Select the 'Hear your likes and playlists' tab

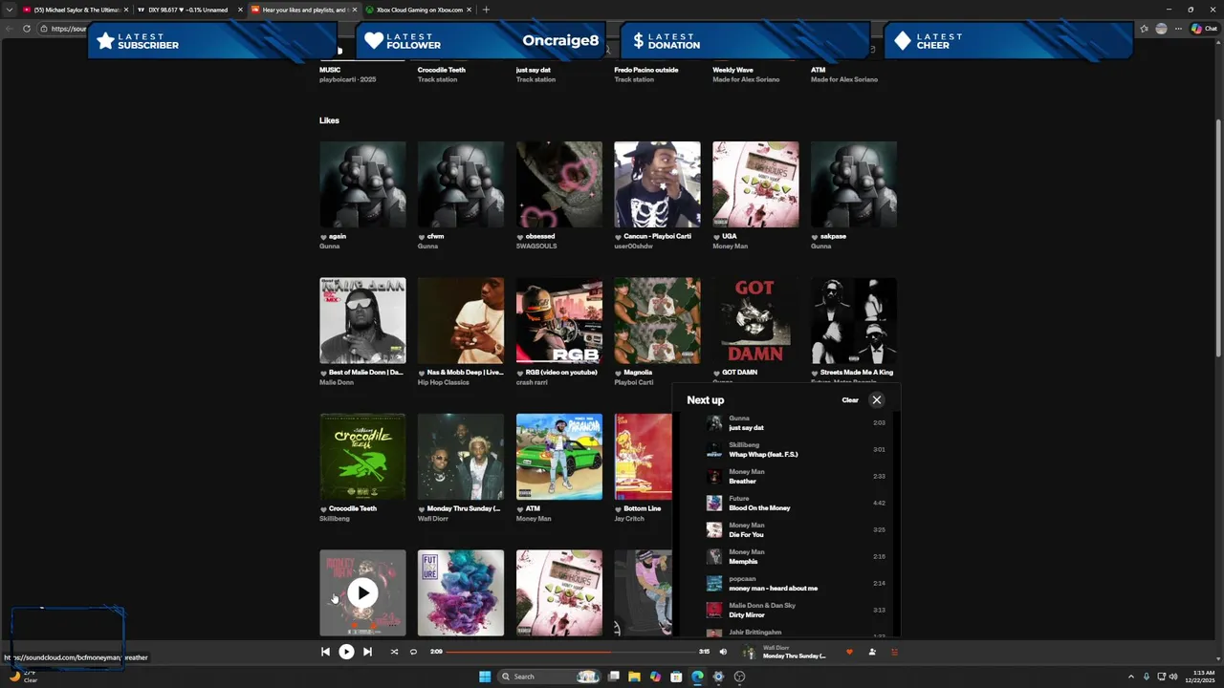click(304, 10)
